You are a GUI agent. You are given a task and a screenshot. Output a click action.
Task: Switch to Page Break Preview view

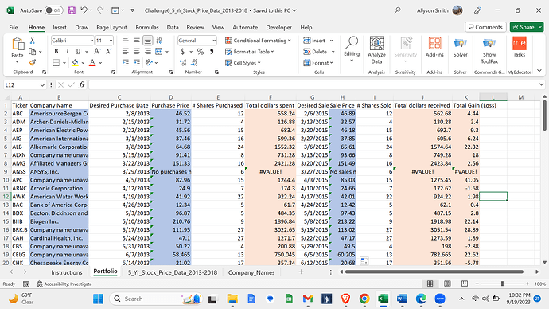click(x=465, y=284)
